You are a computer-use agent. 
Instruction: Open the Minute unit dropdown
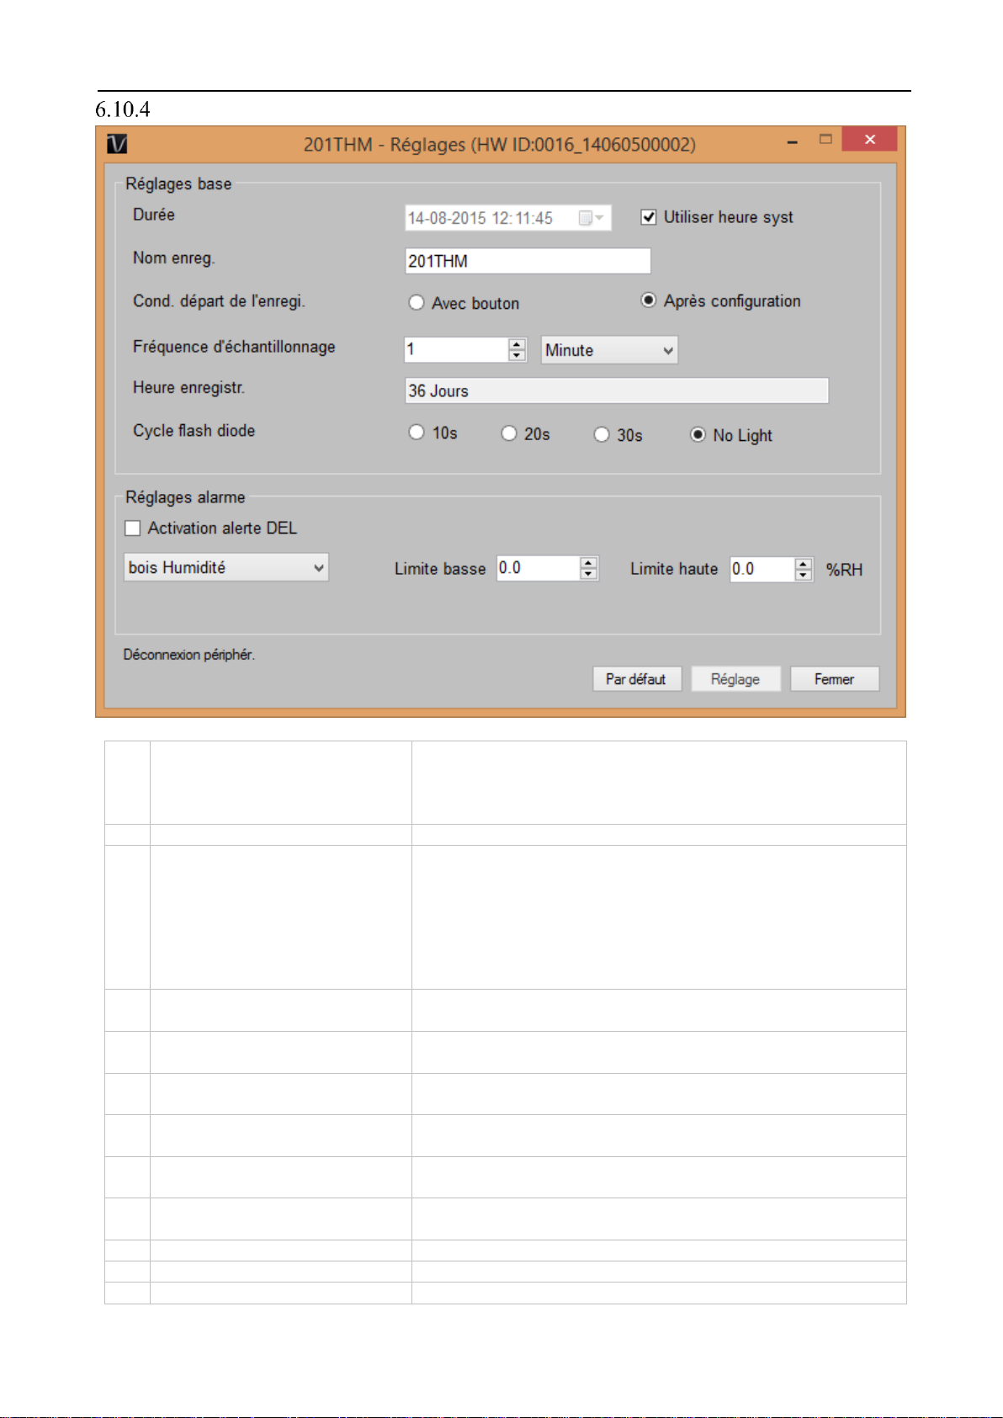tap(609, 350)
